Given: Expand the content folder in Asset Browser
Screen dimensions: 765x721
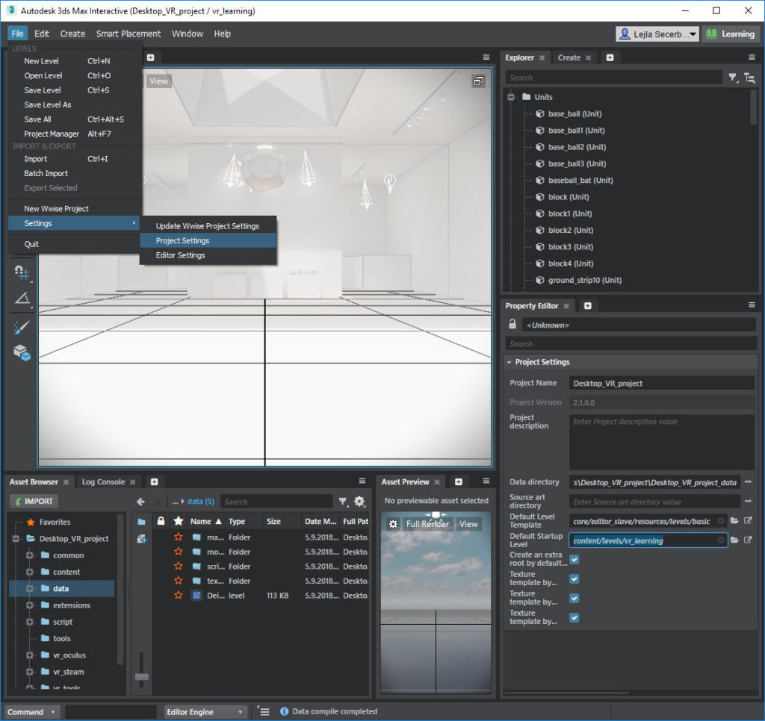Looking at the screenshot, I should pyautogui.click(x=31, y=572).
